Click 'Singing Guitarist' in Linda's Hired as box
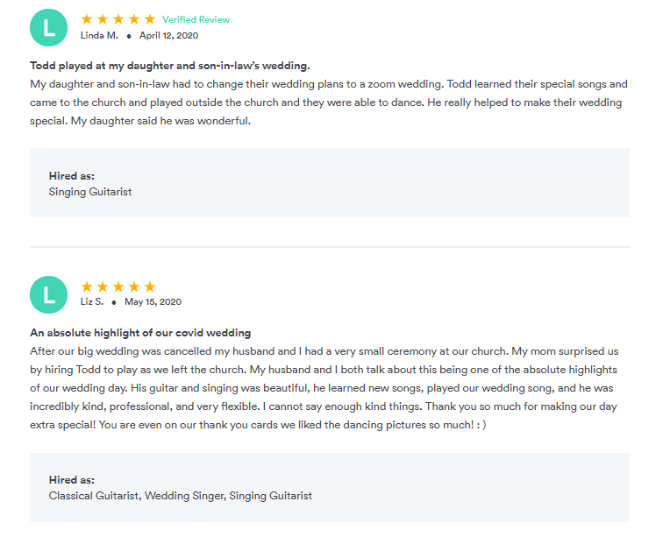656x537 pixels. point(90,191)
